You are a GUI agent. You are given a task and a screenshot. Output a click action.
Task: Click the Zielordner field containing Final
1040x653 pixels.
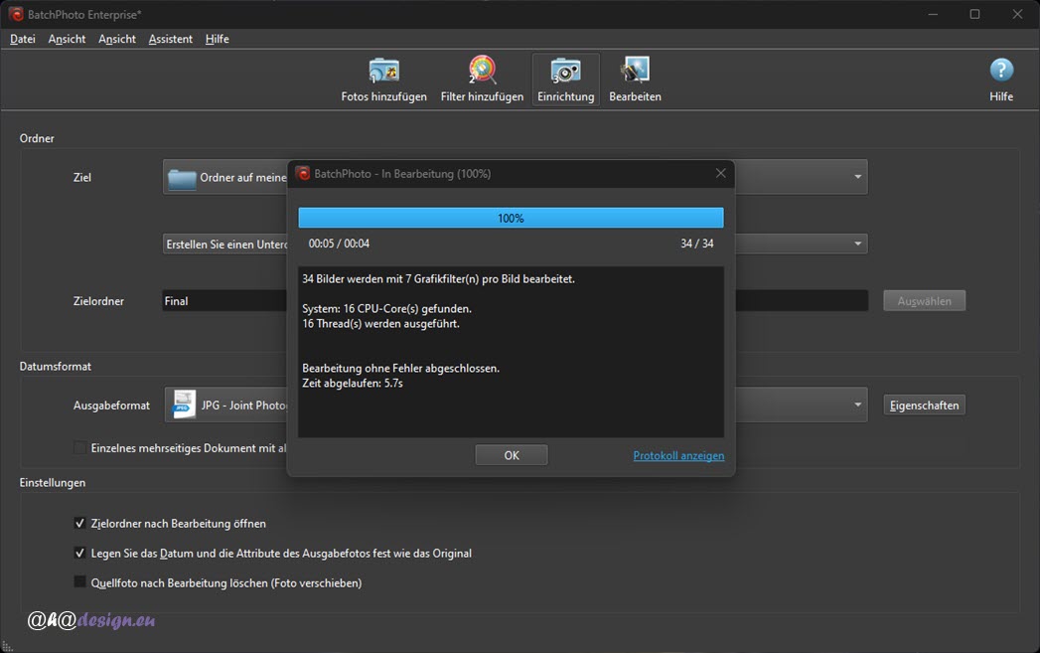[x=515, y=300]
